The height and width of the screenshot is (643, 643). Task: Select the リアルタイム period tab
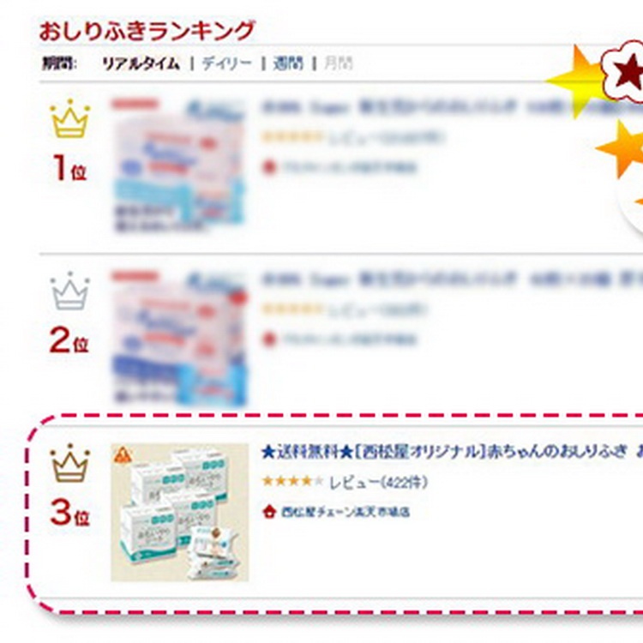(141, 64)
